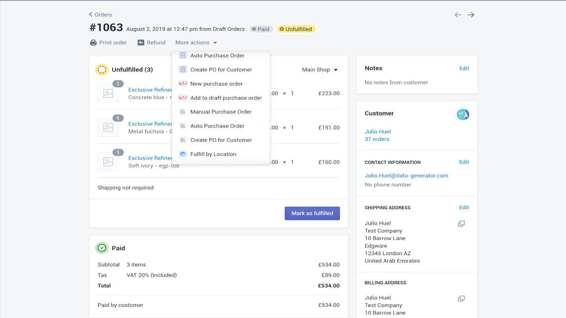566x318 pixels.
Task: Click the Paid by customer row label
Action: 120,305
